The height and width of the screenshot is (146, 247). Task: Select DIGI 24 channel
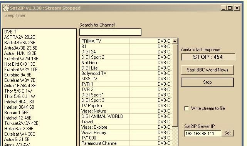[126, 52]
